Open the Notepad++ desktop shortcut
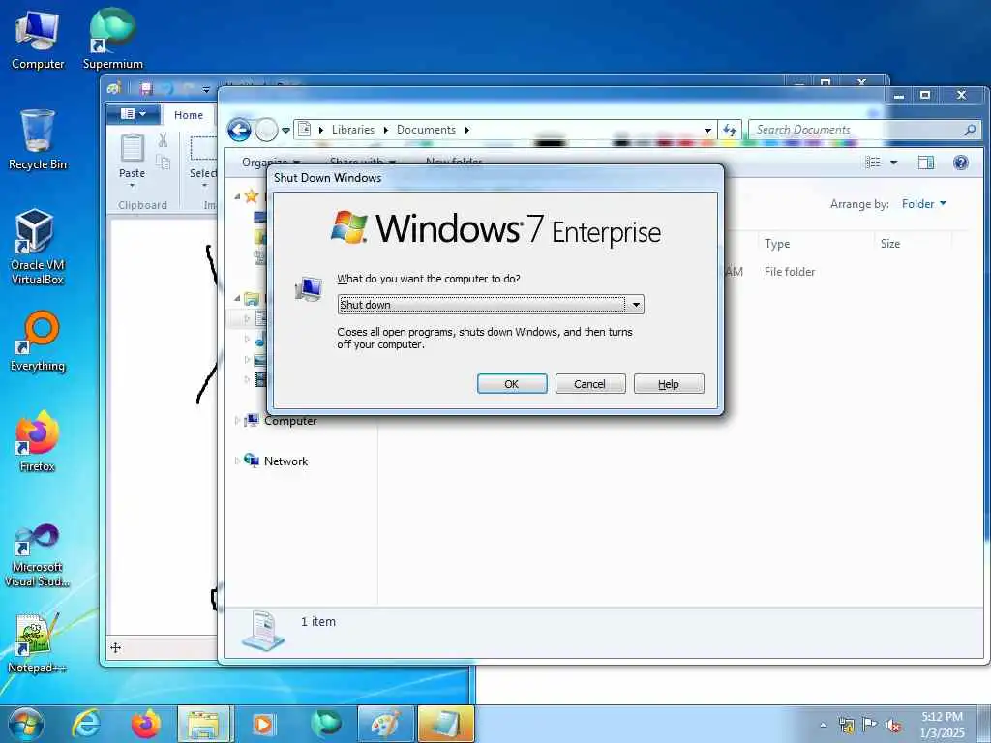 pyautogui.click(x=38, y=643)
